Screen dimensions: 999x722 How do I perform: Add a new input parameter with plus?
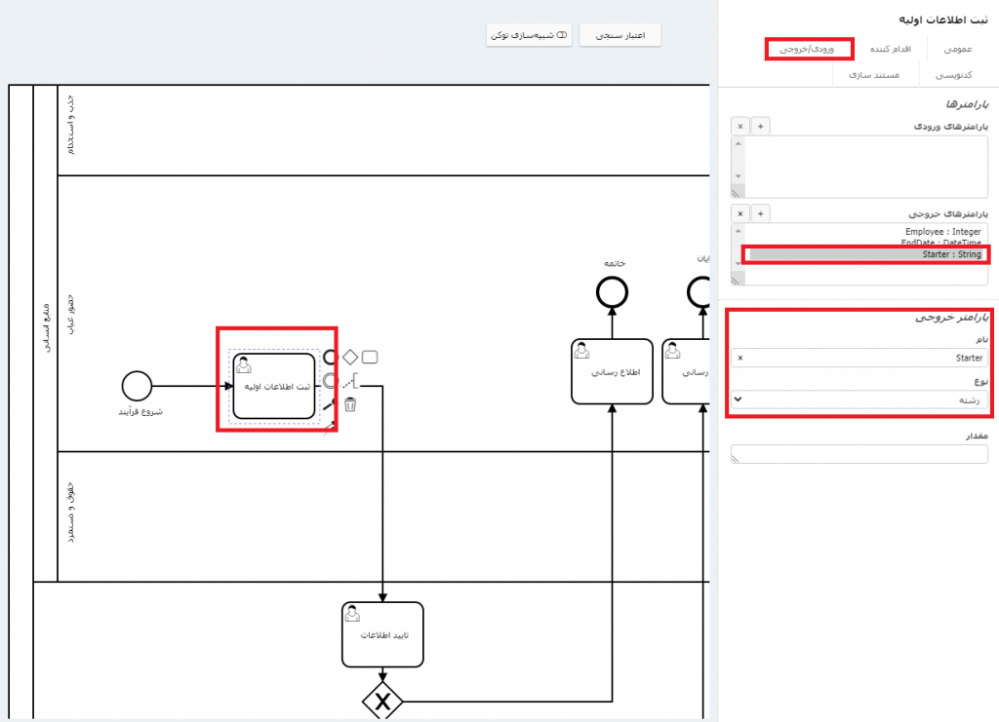click(x=762, y=126)
